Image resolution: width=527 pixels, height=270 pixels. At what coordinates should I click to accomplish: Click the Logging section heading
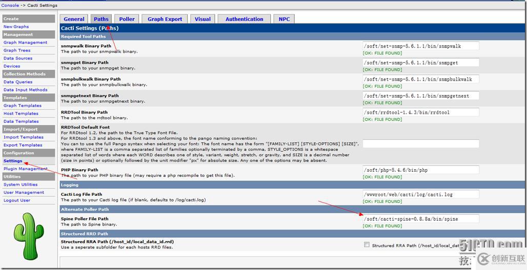coord(70,185)
